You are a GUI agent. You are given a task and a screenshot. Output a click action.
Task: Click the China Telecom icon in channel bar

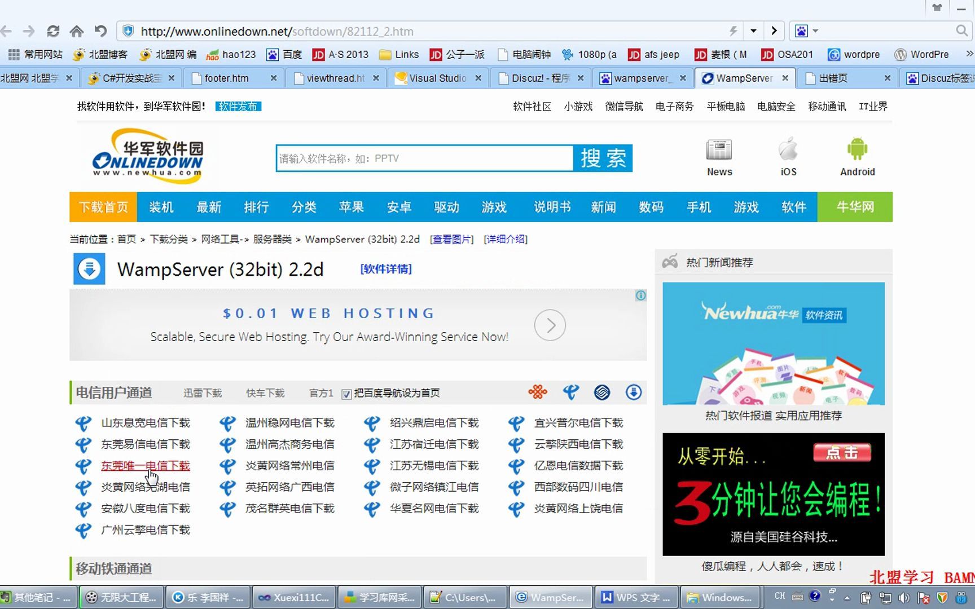pyautogui.click(x=570, y=392)
